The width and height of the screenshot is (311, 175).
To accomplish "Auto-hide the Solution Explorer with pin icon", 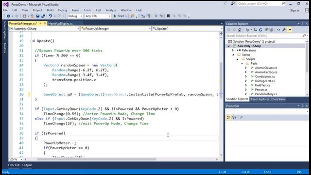I will pyautogui.click(x=302, y=24).
